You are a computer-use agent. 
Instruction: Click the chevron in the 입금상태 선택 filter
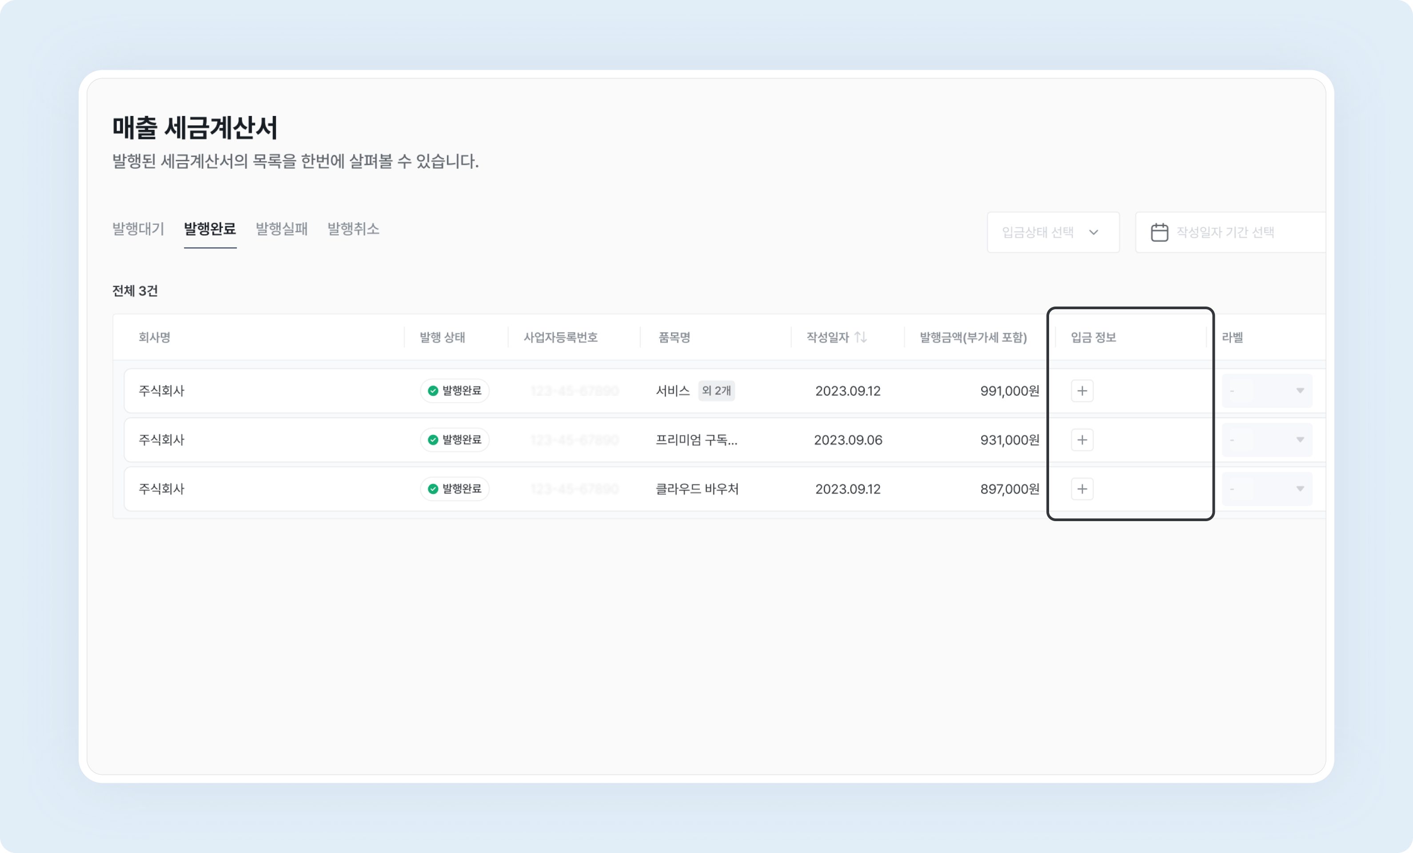tap(1094, 233)
